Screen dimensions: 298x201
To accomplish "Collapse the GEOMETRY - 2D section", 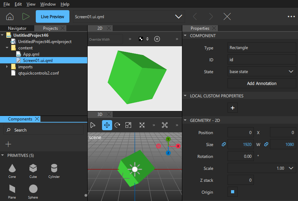I will pos(185,120).
